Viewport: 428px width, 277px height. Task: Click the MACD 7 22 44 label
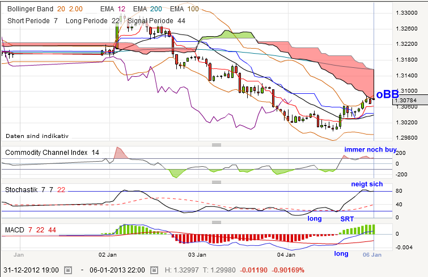[x=31, y=230]
